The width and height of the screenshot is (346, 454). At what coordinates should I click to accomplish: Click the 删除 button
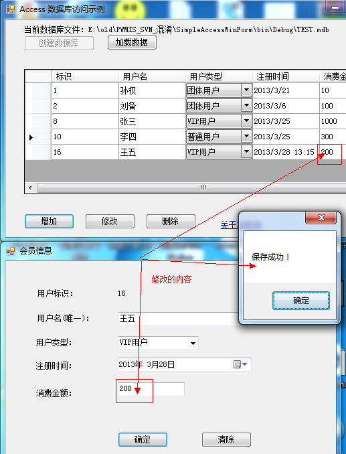tap(171, 221)
